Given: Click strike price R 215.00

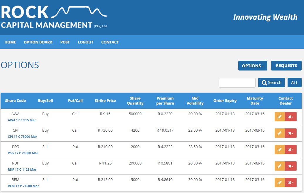Looking at the screenshot, I should pos(105,180).
